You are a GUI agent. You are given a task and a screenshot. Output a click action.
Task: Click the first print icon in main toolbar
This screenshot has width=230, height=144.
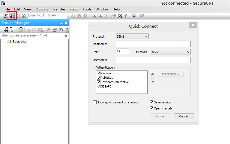click(x=93, y=16)
